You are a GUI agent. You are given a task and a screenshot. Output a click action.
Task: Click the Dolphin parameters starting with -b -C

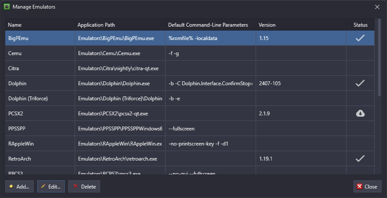coord(211,84)
